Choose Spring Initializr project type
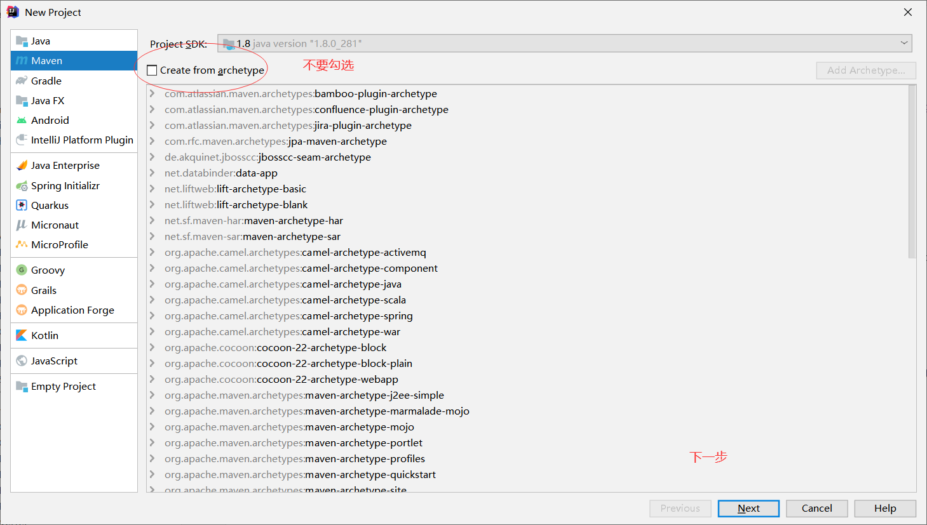The image size is (927, 525). point(74,185)
